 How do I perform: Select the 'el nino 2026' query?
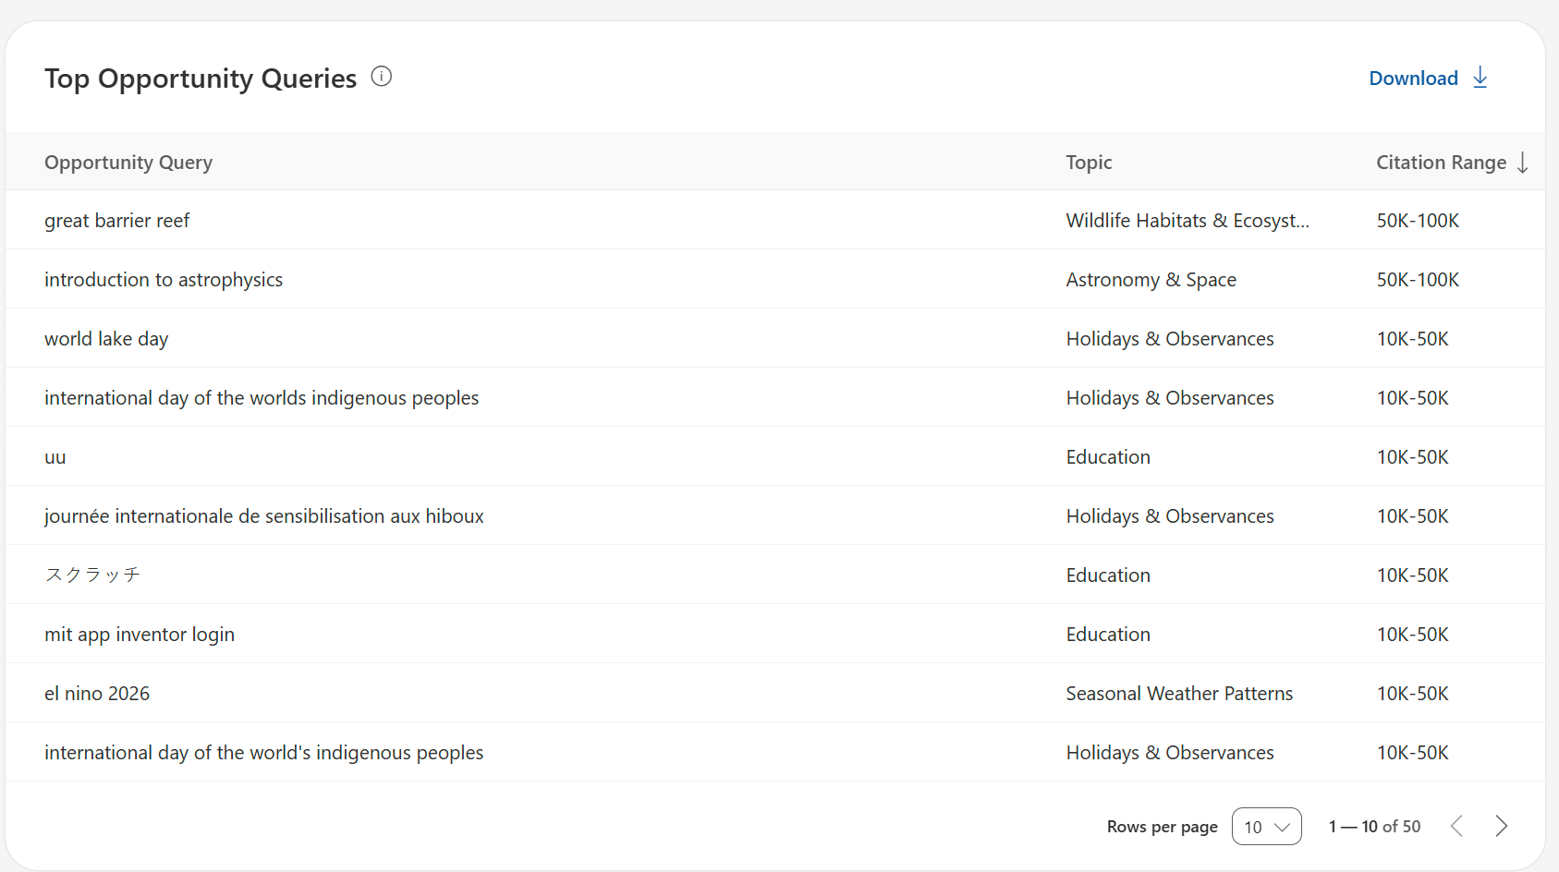coord(97,694)
